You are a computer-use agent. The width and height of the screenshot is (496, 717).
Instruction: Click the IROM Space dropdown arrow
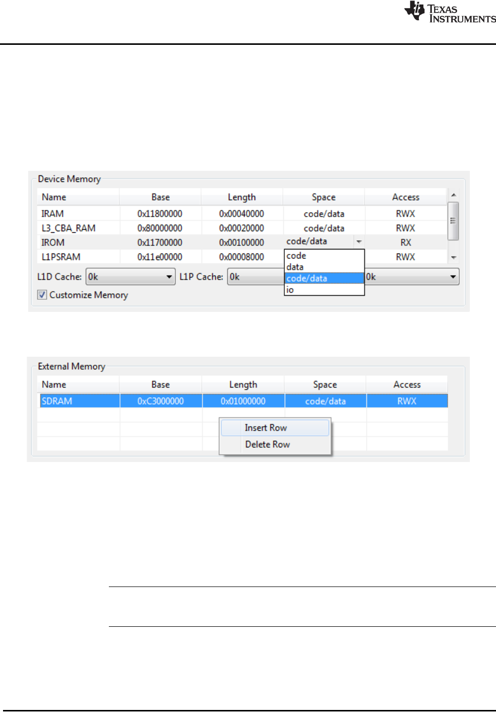pyautogui.click(x=359, y=242)
